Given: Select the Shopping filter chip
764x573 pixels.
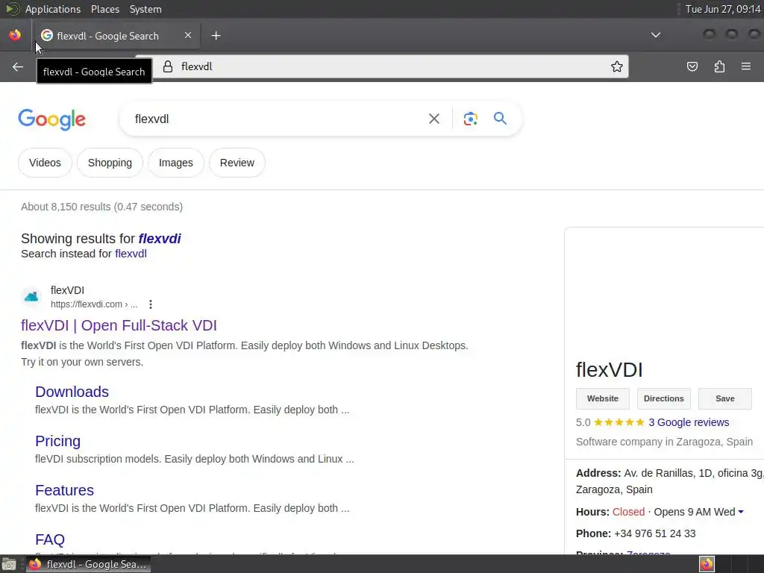Looking at the screenshot, I should pos(110,163).
